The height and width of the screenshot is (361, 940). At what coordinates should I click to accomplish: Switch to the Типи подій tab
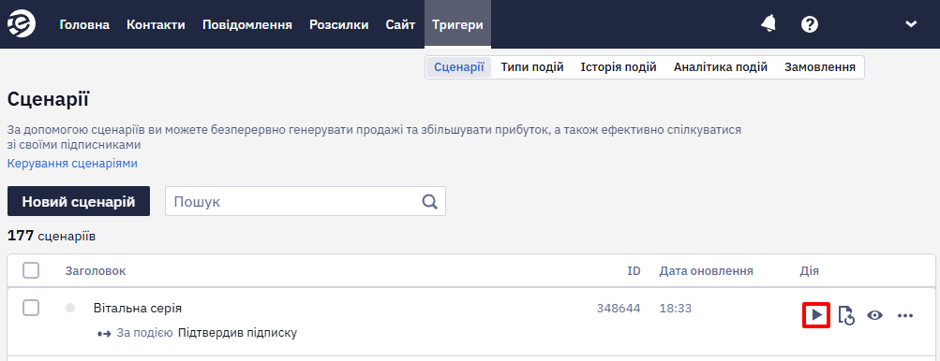coord(532,67)
